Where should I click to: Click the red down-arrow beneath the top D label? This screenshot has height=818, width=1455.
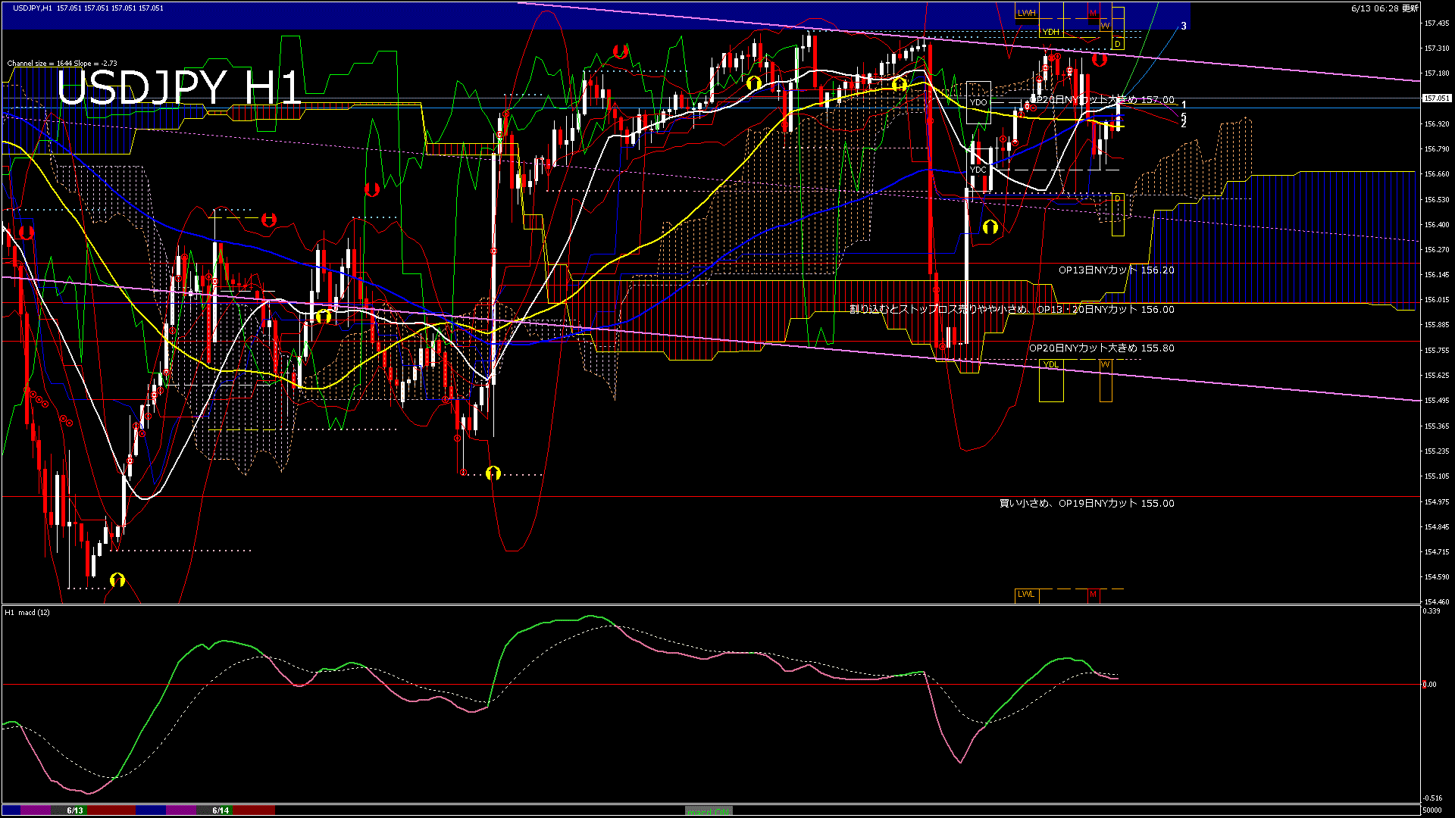tap(1099, 59)
